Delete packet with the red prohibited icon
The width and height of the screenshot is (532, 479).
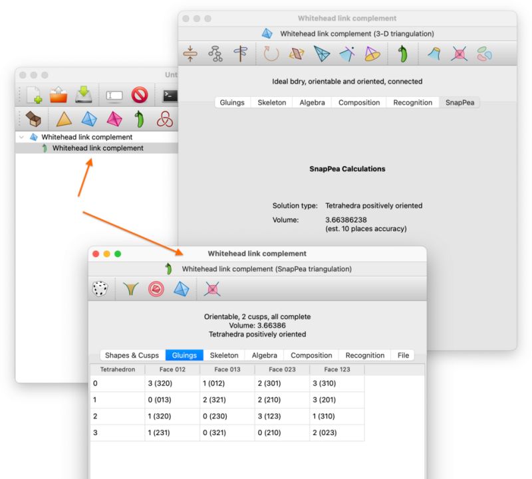point(140,95)
